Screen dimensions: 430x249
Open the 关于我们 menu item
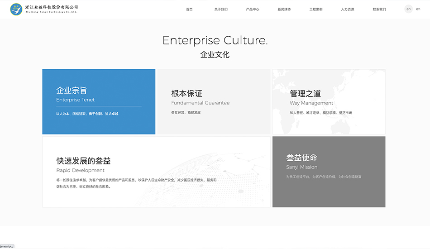coord(221,9)
